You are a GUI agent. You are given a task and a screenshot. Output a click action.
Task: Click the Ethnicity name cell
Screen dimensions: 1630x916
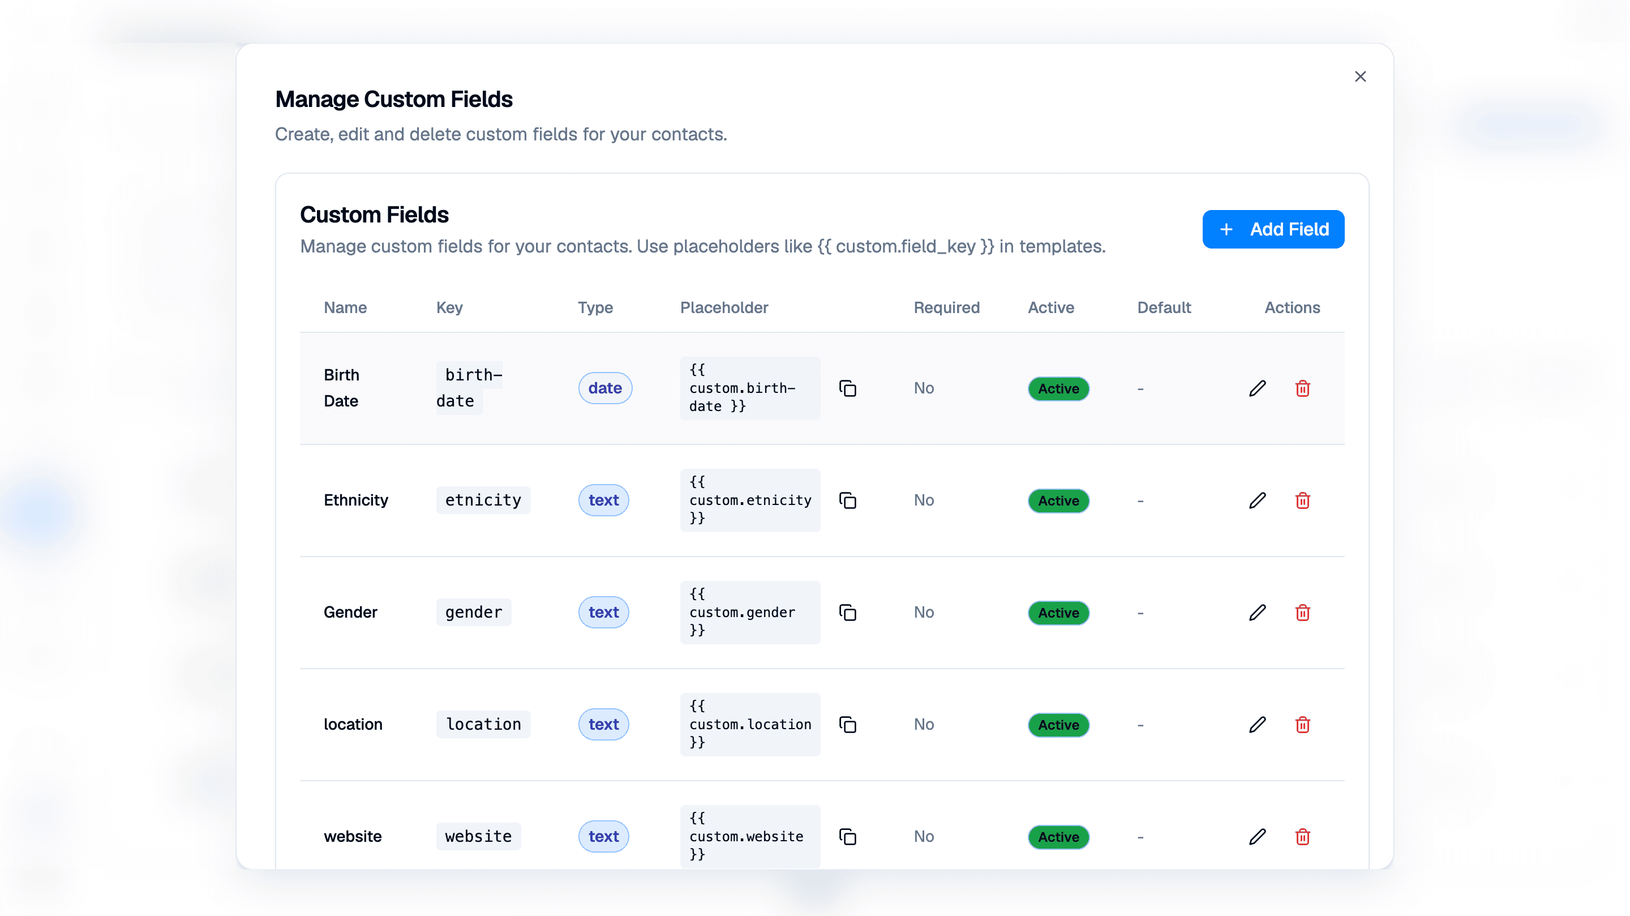pyautogui.click(x=355, y=500)
